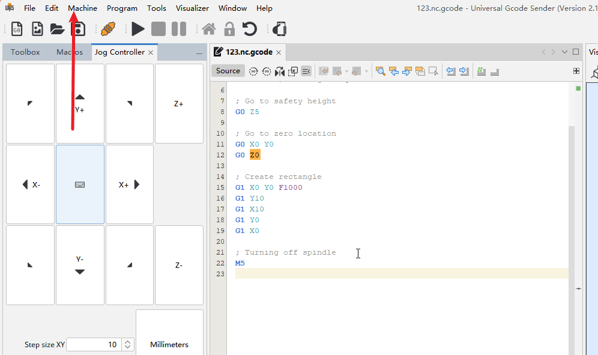Click the save disk icon
Screen dimensions: 598x355
tap(78, 29)
